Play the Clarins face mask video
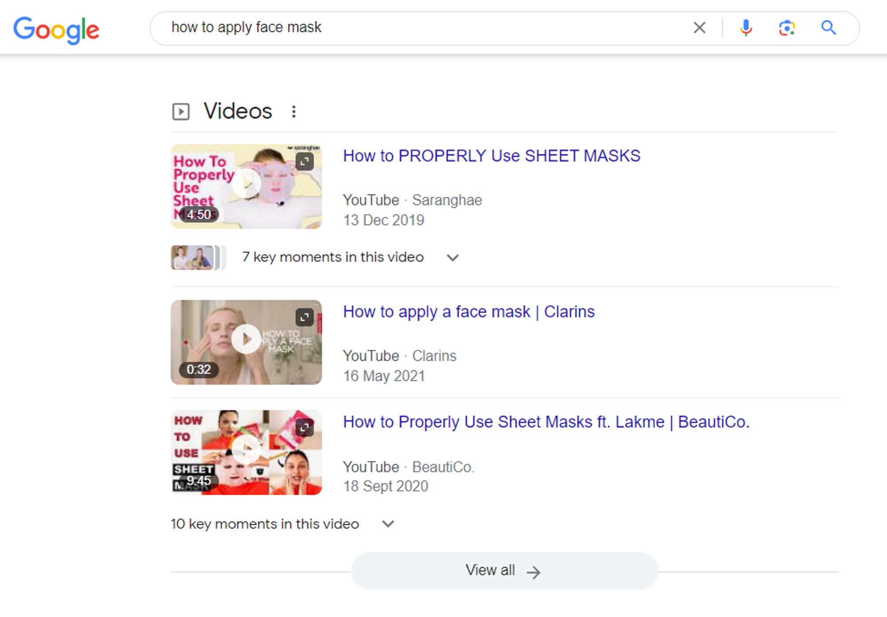The image size is (887, 617). coord(246,339)
